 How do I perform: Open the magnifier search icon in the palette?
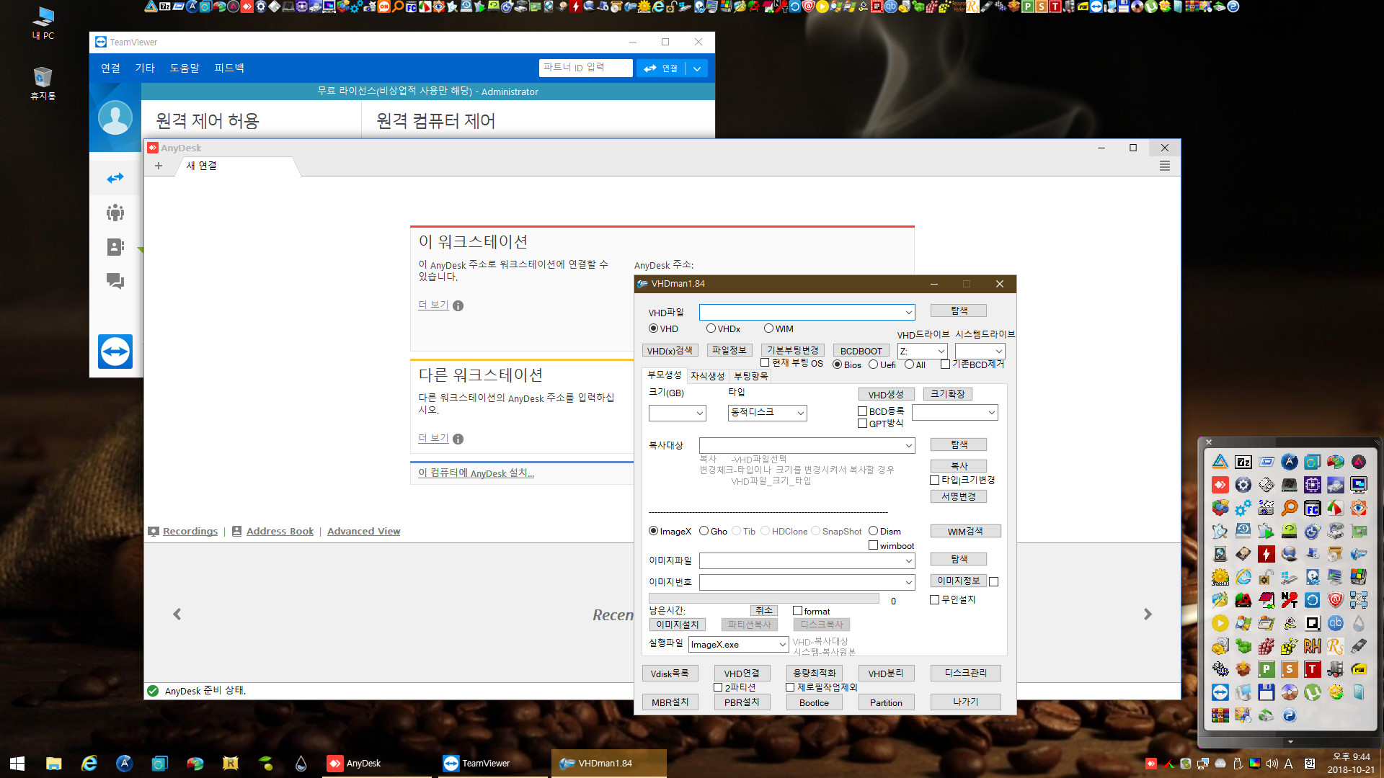1289,508
